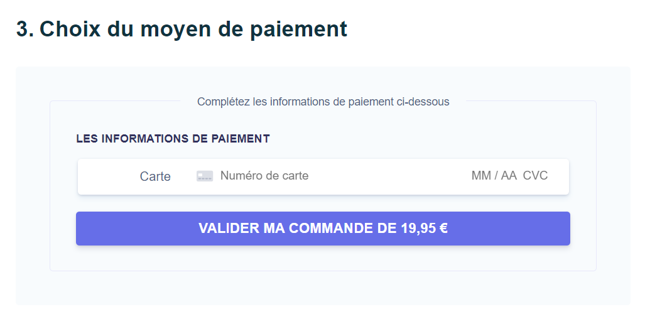Screen dimensions: 645x324
Task: Click the Complétez les informations de paiement legend
Action: pyautogui.click(x=323, y=102)
